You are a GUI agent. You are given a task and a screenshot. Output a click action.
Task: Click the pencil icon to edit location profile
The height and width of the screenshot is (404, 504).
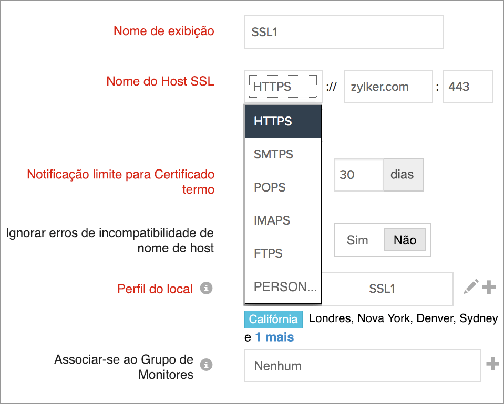tap(471, 286)
